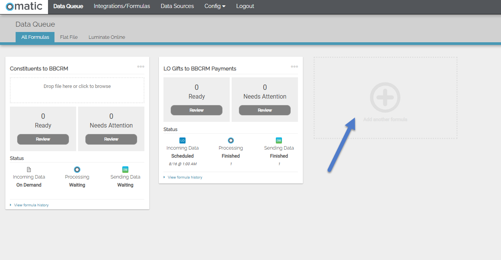Click the plus icon to add another formula

(x=385, y=97)
